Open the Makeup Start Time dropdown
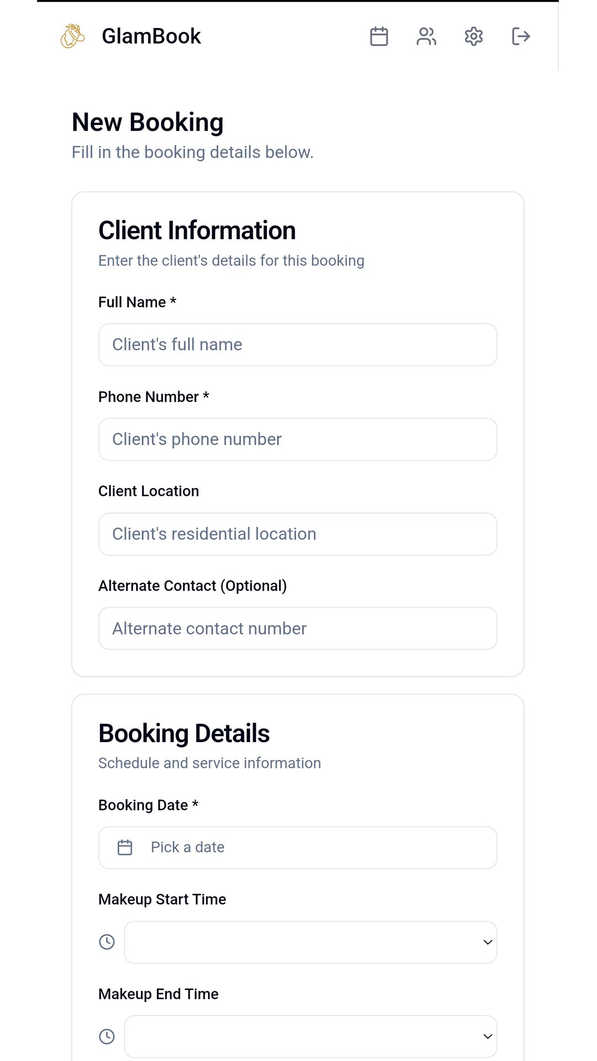 click(x=310, y=942)
